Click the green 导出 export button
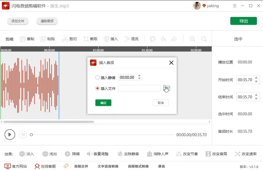The height and width of the screenshot is (170, 263). coord(243,21)
